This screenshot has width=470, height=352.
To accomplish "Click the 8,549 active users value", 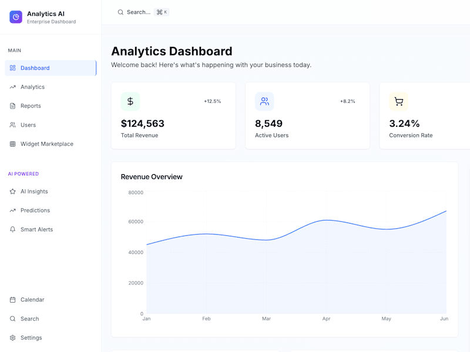I will [x=269, y=124].
